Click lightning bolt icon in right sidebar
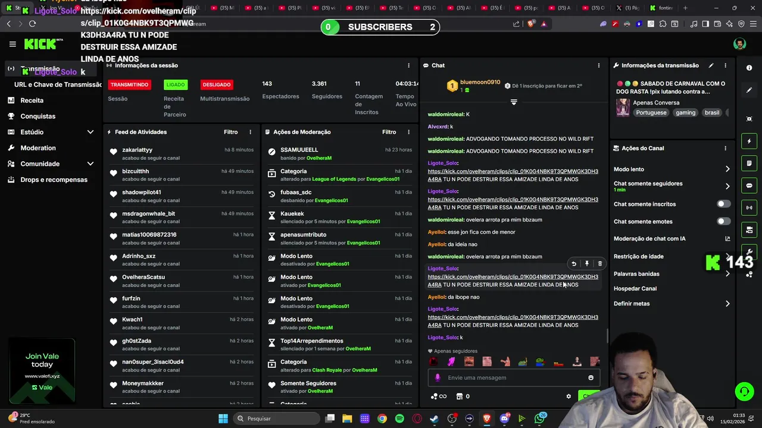The height and width of the screenshot is (428, 762). [x=749, y=141]
